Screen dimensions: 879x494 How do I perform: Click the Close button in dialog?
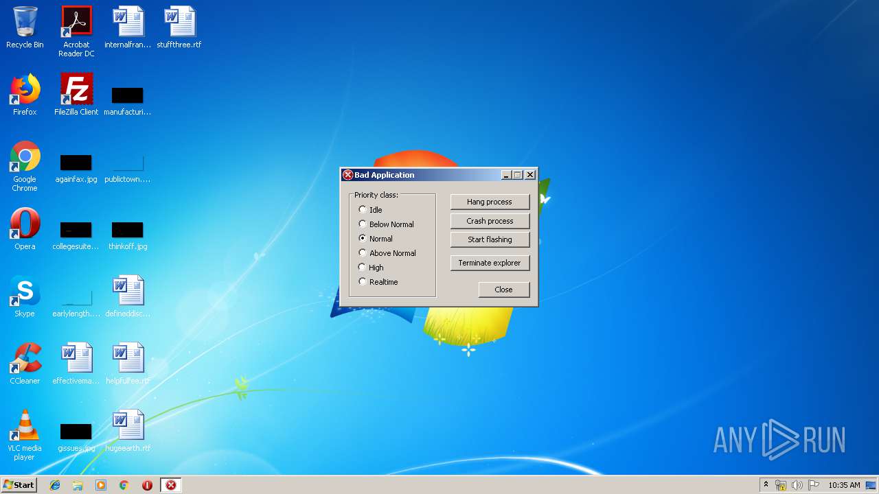[x=504, y=290]
